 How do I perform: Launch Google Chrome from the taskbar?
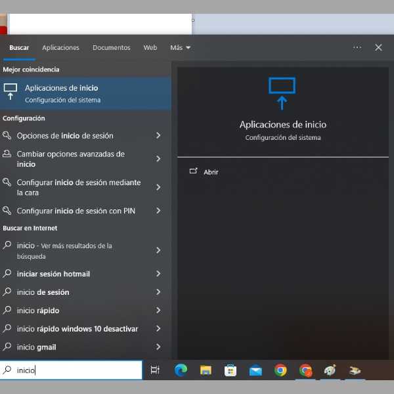280,370
